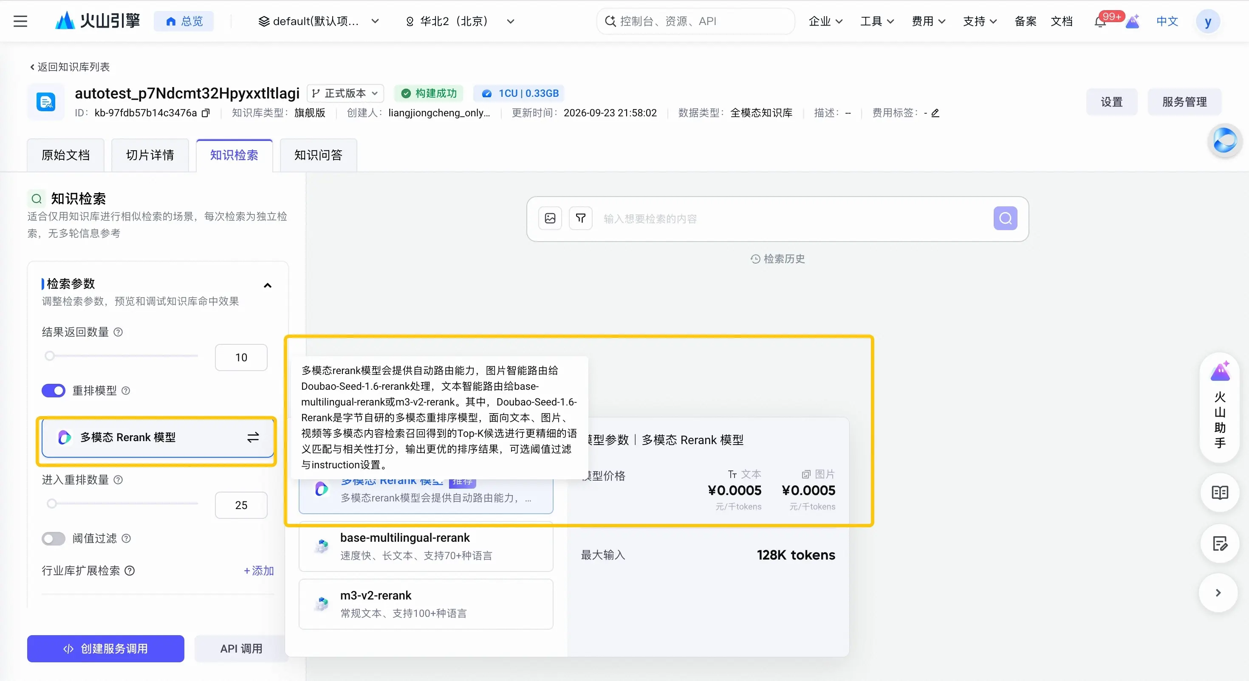Open the hamburger navigation menu
Screen dimensions: 1249x681
(x=20, y=21)
